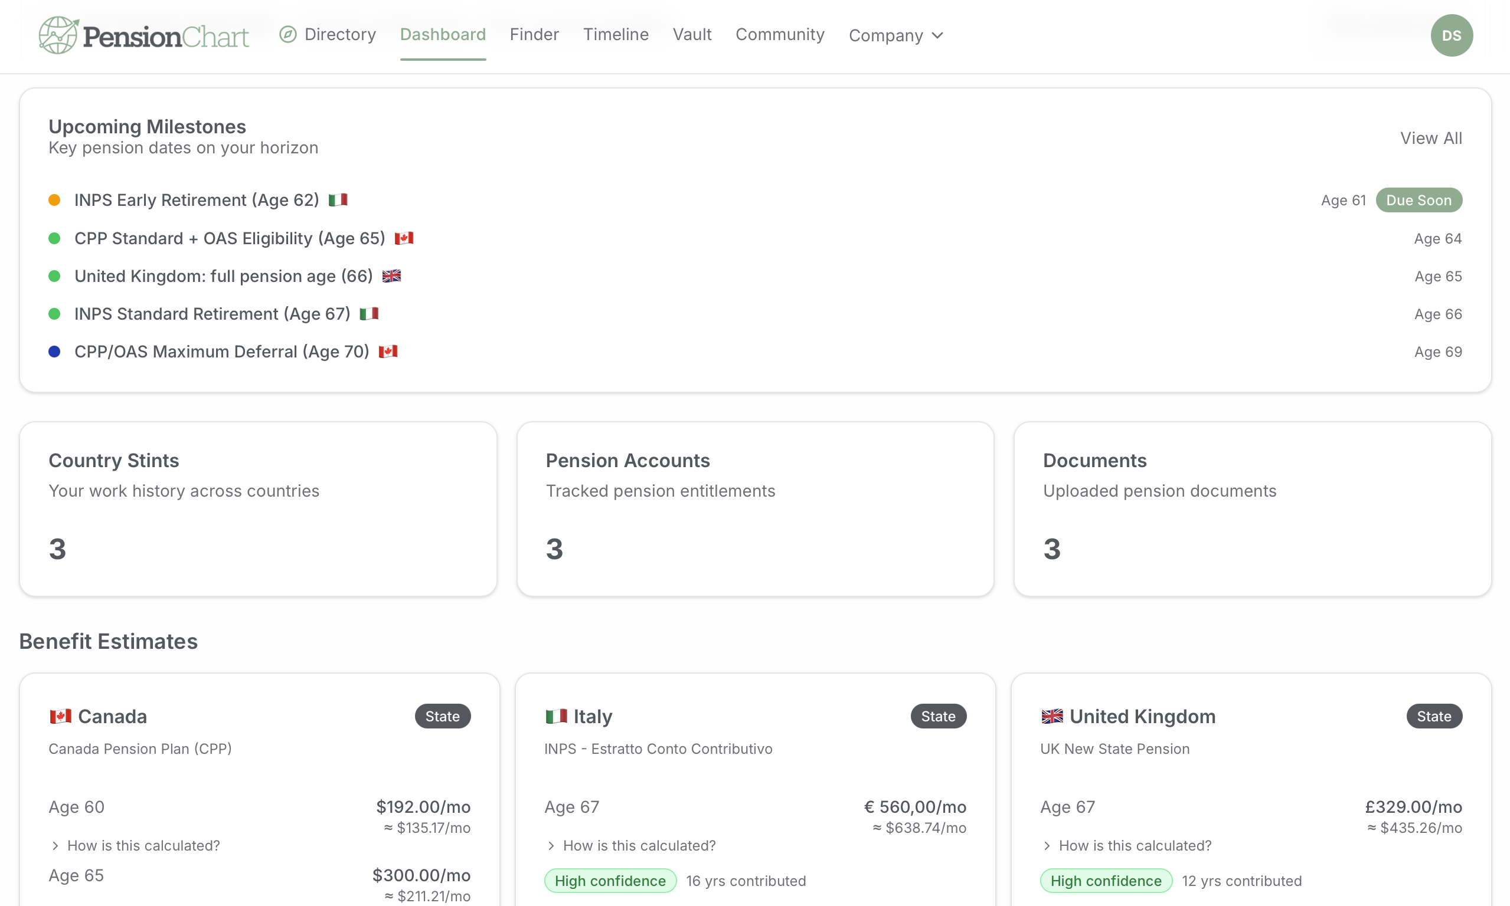Open CPP/OAS Maximum Deferral (Age 70) milestone

coord(222,352)
